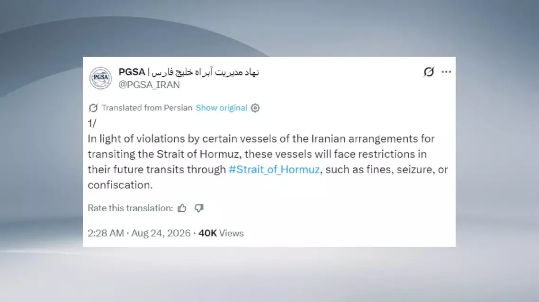
Task: Click the translation icon beside 'Translated from Persian'
Action: [93, 108]
